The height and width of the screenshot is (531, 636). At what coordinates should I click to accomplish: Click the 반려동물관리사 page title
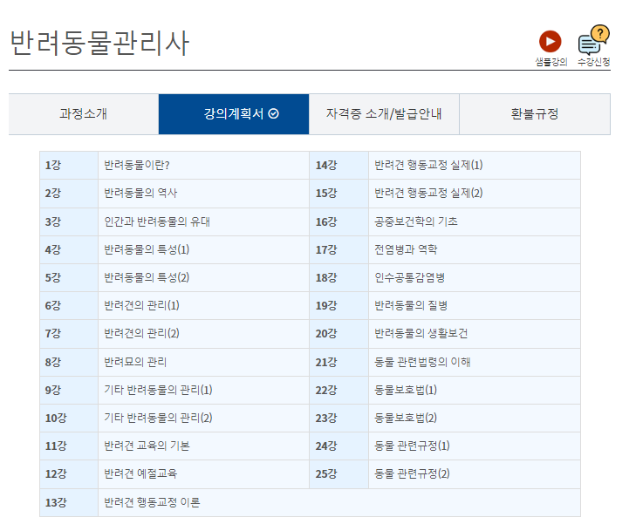point(99,43)
